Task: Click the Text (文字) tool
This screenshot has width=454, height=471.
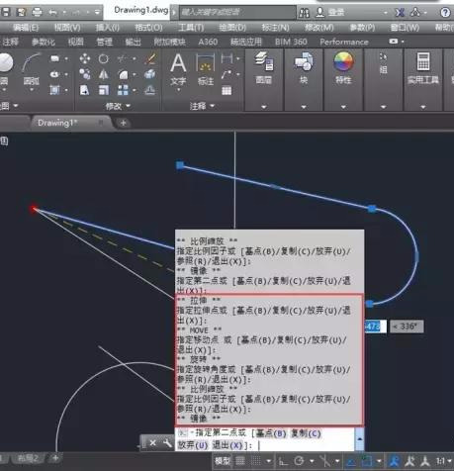Action: tap(178, 70)
